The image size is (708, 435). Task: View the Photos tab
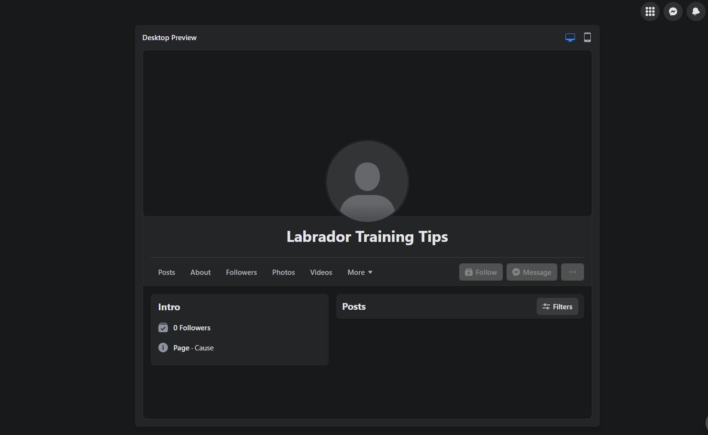pos(283,272)
